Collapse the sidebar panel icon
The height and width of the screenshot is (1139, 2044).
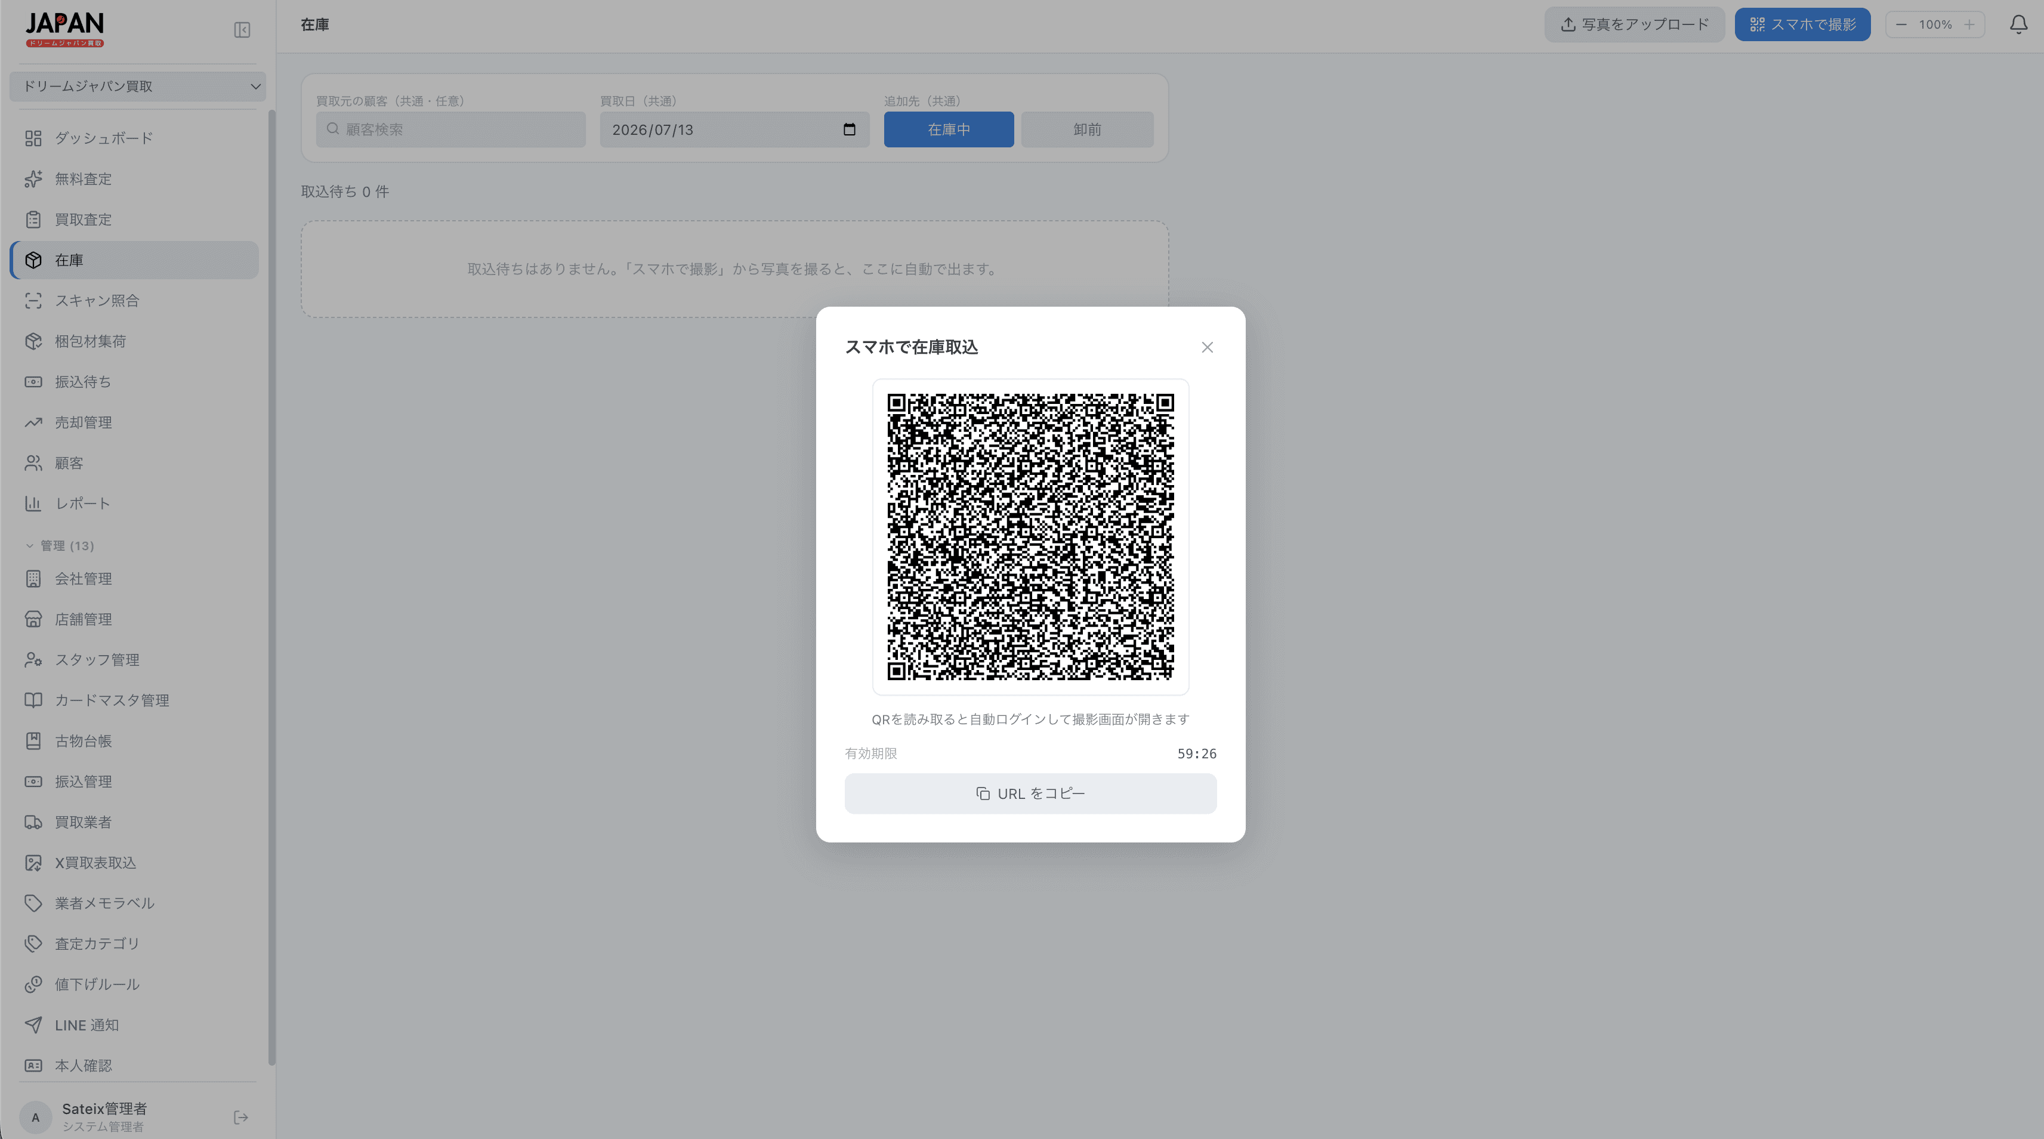click(x=242, y=30)
